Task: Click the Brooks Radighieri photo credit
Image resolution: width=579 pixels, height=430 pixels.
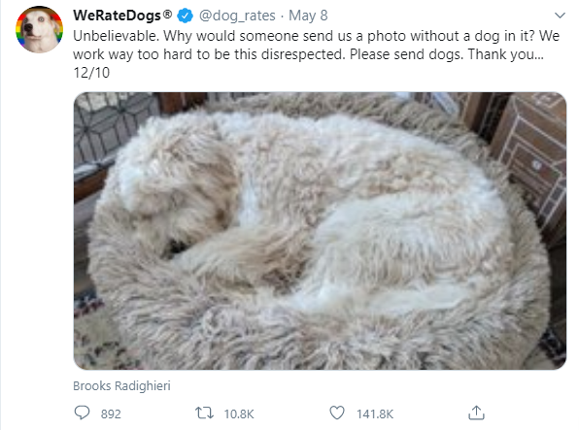Action: pos(121,385)
